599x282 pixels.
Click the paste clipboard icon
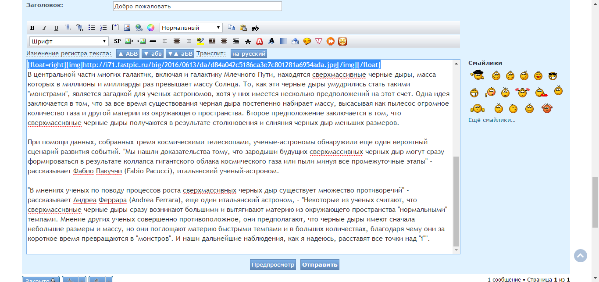click(243, 28)
